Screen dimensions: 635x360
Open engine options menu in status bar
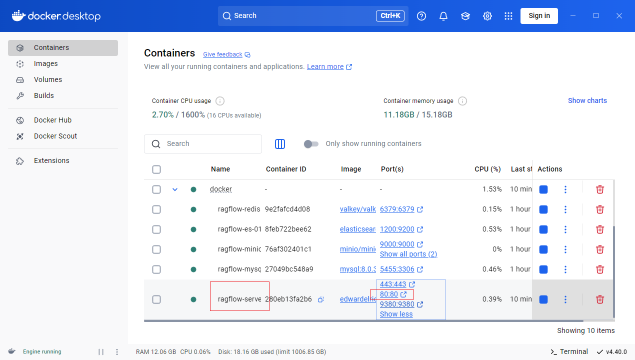click(117, 352)
